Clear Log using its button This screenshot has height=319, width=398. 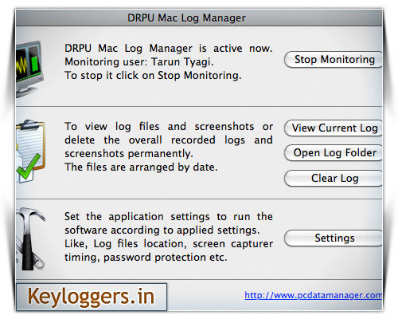click(x=334, y=178)
